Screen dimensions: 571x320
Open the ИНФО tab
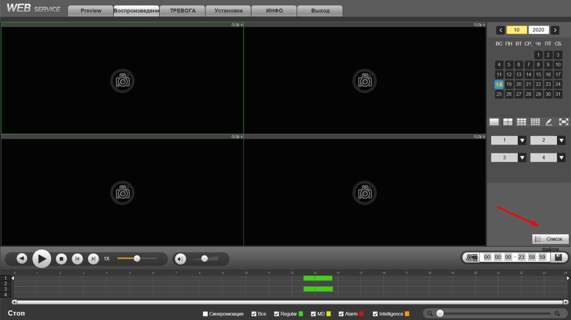(274, 11)
